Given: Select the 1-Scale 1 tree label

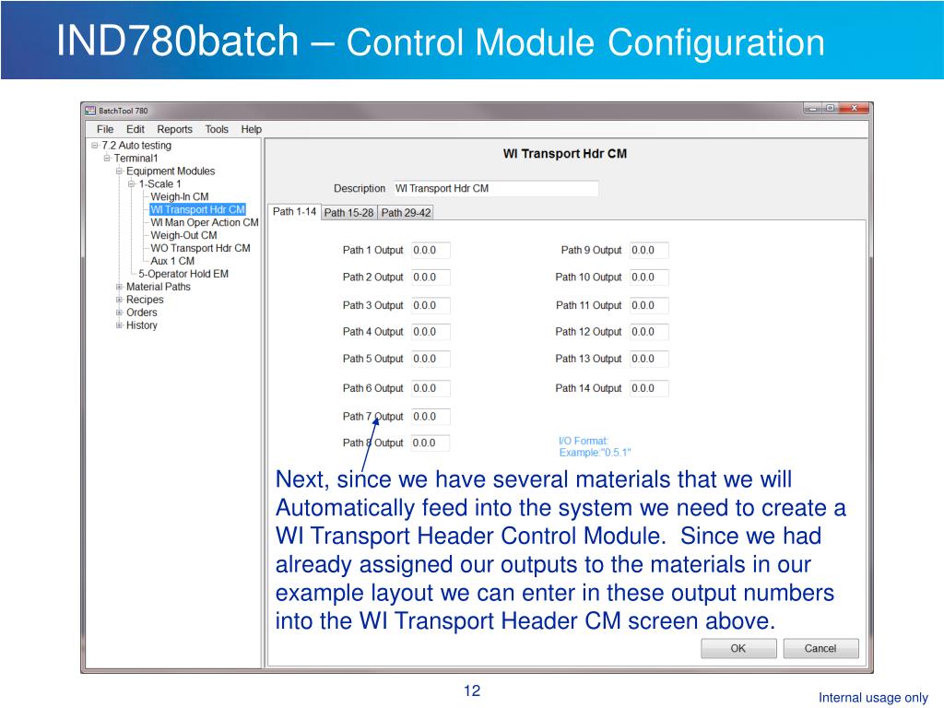Looking at the screenshot, I should point(159,184).
